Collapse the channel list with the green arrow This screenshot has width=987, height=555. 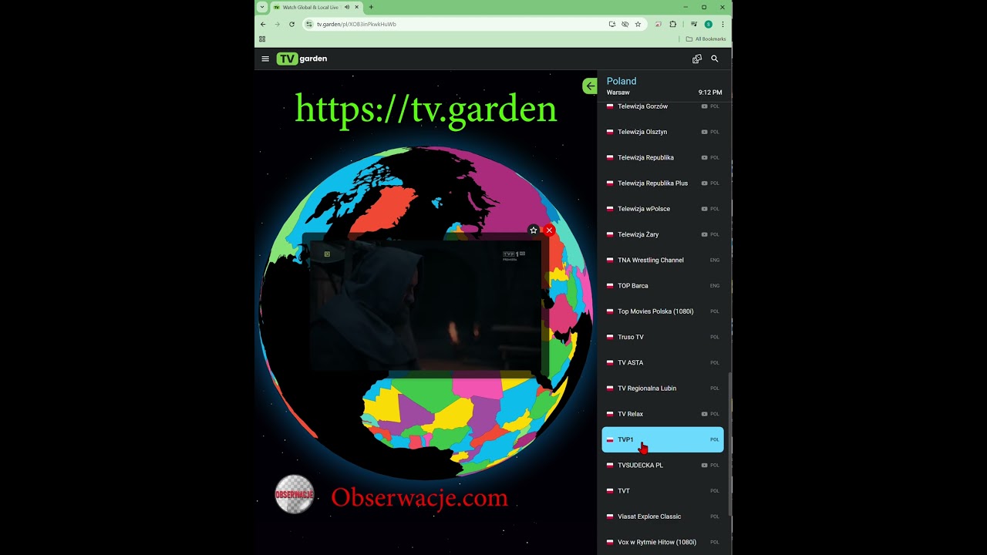590,86
